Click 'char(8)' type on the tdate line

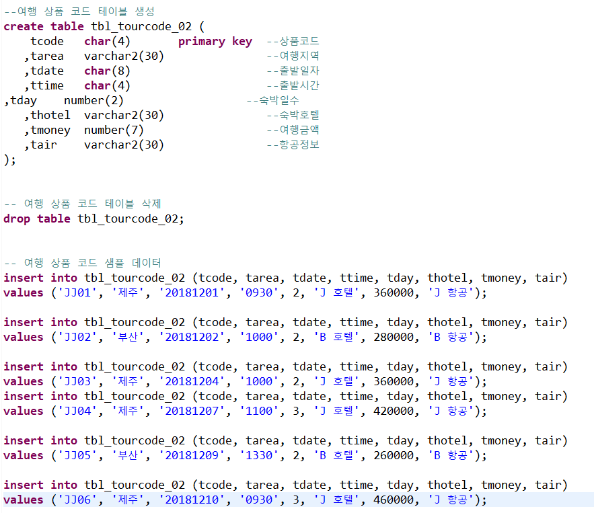click(107, 71)
